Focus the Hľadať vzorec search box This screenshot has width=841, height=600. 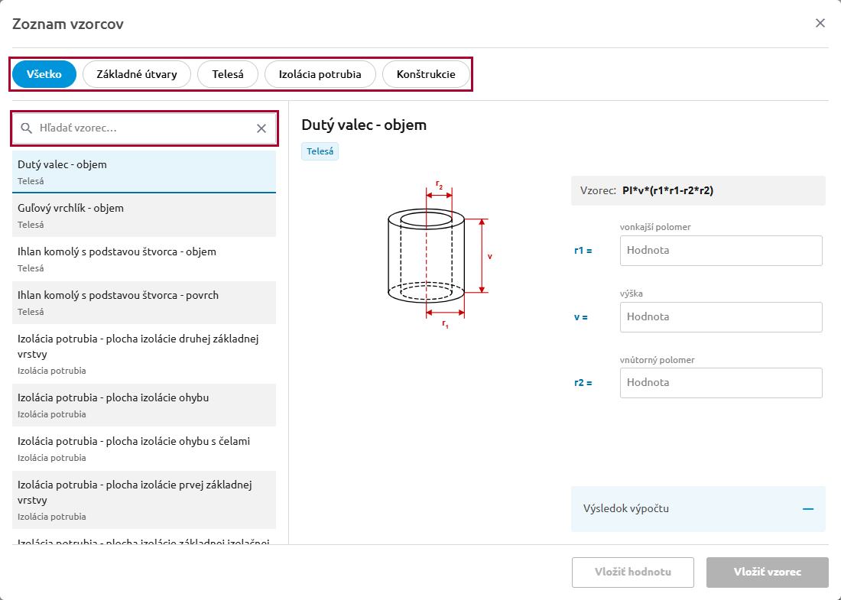coord(144,128)
